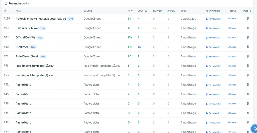This screenshot has width=257, height=133.
Task: Click the UPDATED column header
Action: (142, 11)
